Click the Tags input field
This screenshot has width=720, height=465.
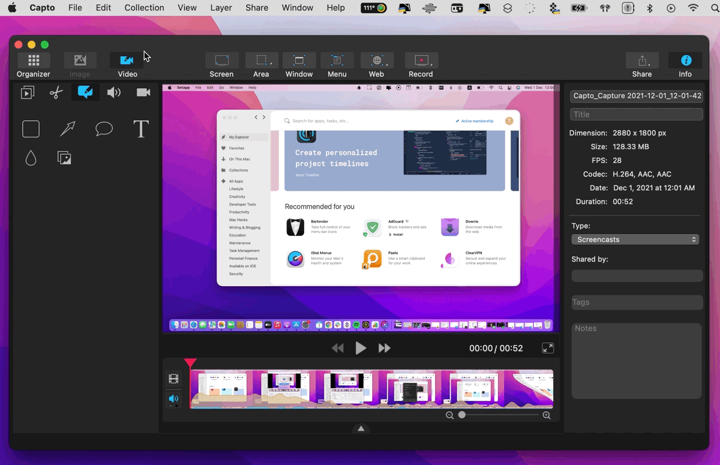[x=637, y=302]
